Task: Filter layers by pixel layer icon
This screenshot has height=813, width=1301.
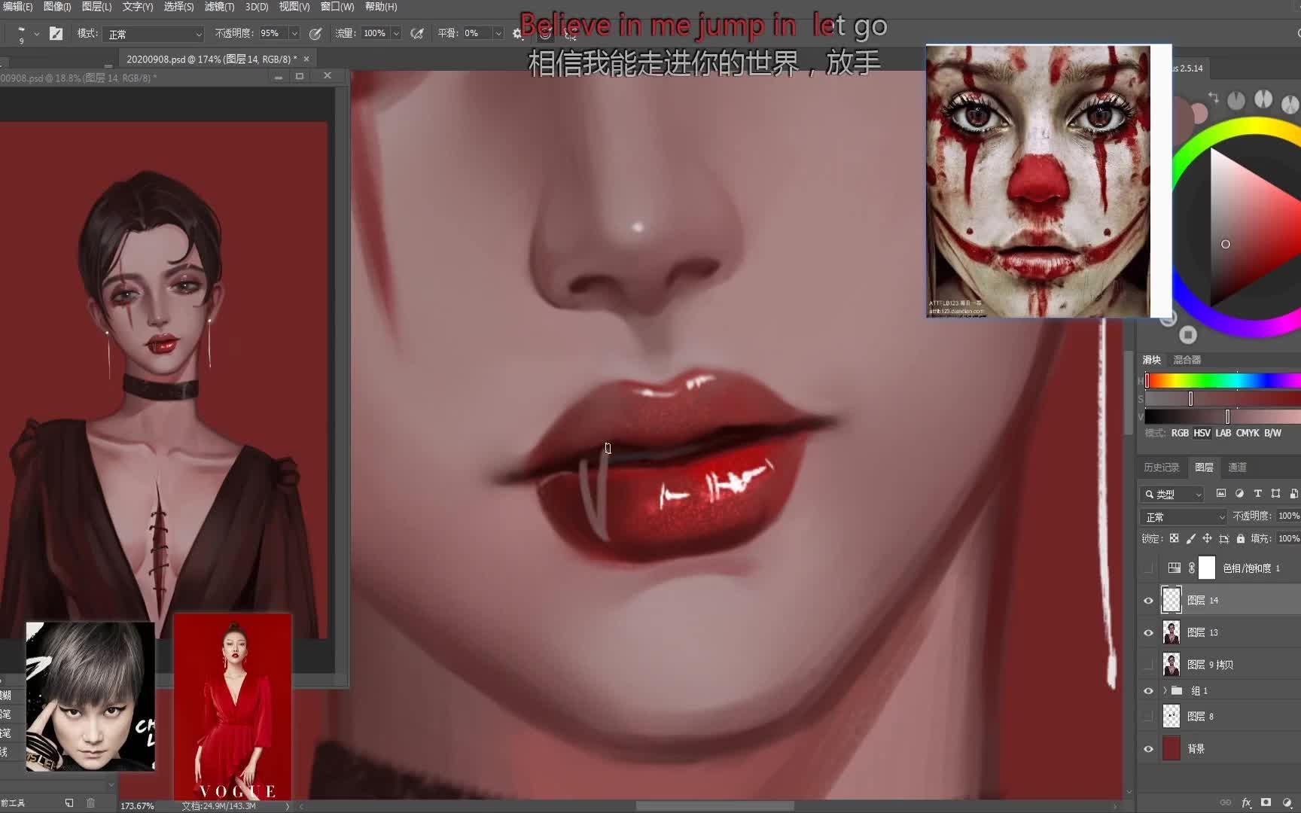Action: [1221, 494]
